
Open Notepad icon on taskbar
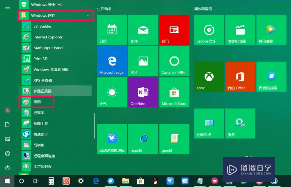coord(200,181)
